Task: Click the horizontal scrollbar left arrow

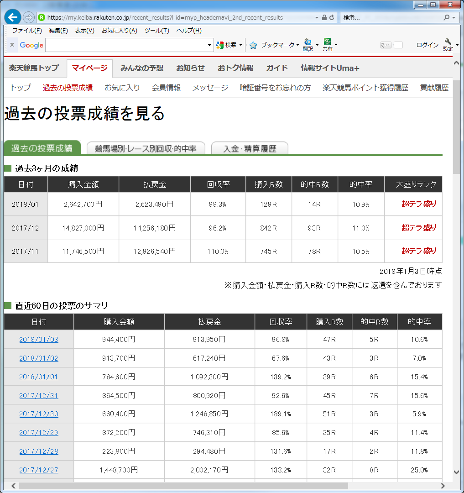Action: coord(14,486)
